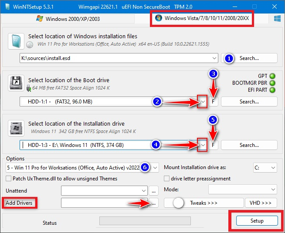285x233 pixels.
Task: Open the Windows edition Options dropdown
Action: 155,168
